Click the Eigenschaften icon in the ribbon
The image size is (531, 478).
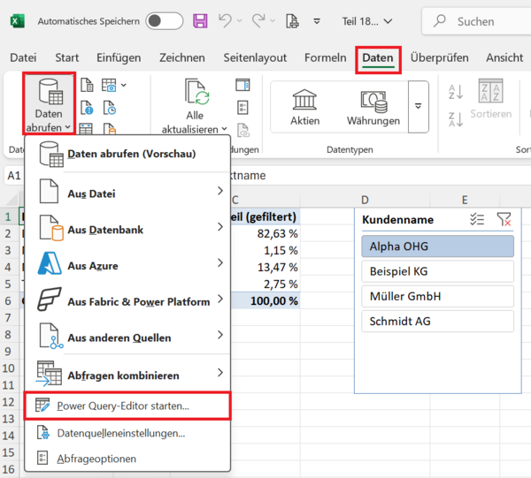click(x=242, y=108)
